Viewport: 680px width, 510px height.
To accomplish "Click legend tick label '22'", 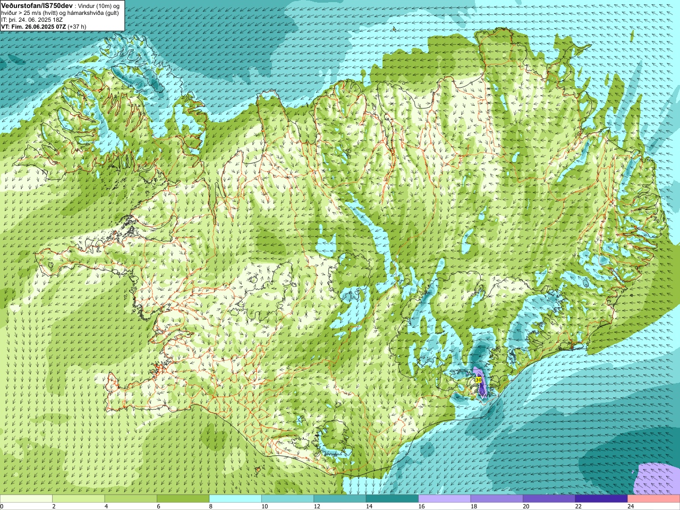I will [578, 506].
